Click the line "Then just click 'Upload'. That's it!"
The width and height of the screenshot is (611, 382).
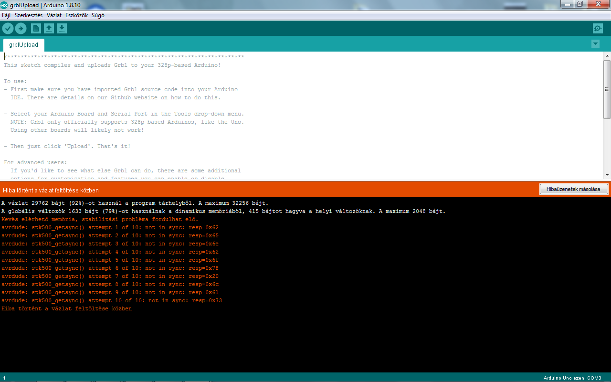[67, 146]
